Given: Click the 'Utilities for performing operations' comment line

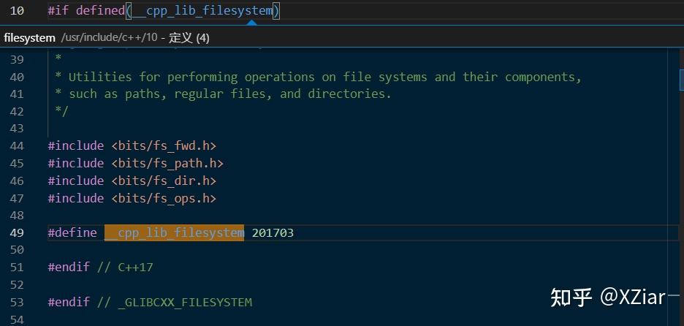Looking at the screenshot, I should pyautogui.click(x=324, y=77).
